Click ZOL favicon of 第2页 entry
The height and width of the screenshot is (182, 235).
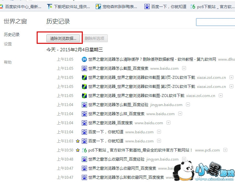(x=84, y=87)
